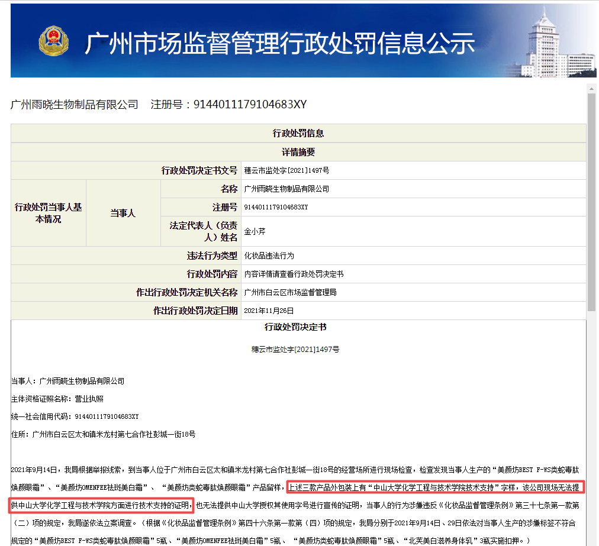The image size is (599, 546).
Task: Click the paragraph line beginning 2021年9月14日
Action: pos(295,470)
